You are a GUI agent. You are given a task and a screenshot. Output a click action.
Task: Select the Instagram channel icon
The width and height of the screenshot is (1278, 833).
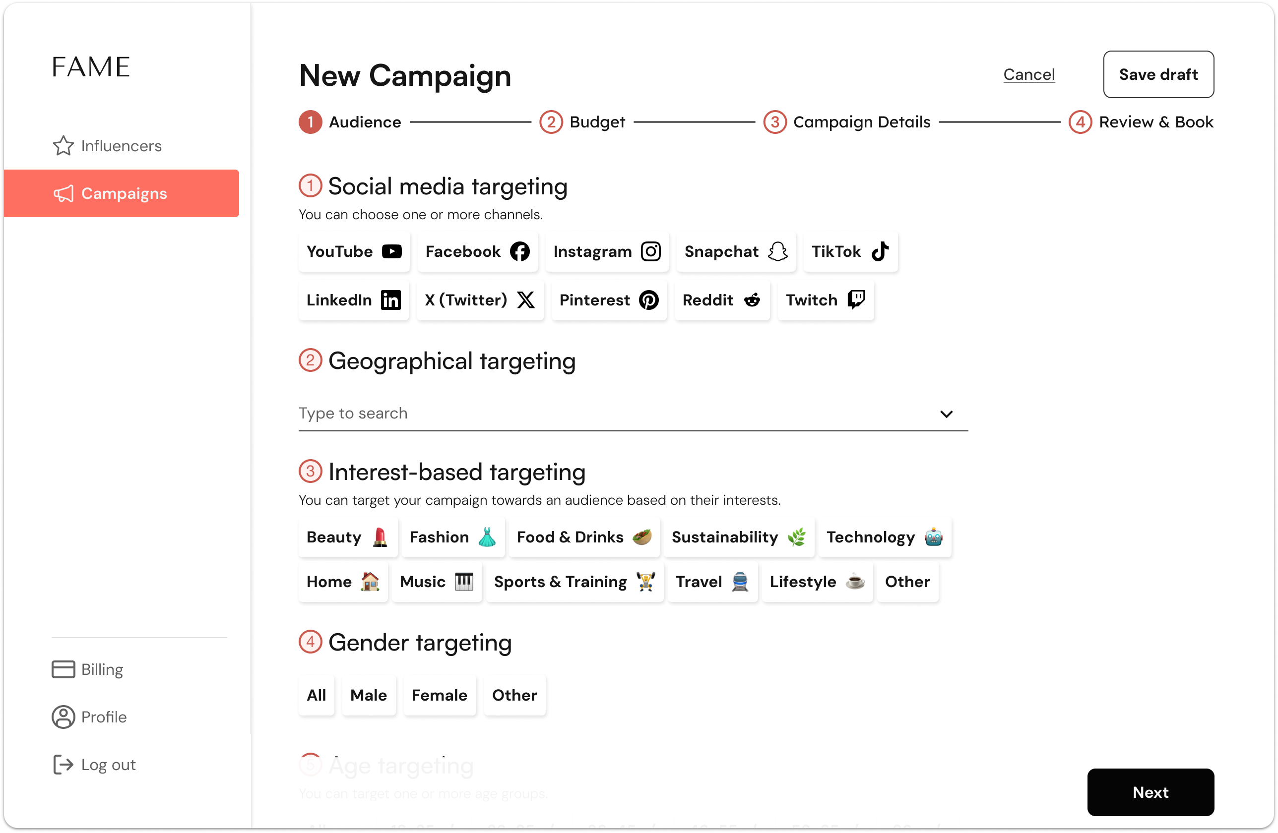pyautogui.click(x=651, y=251)
